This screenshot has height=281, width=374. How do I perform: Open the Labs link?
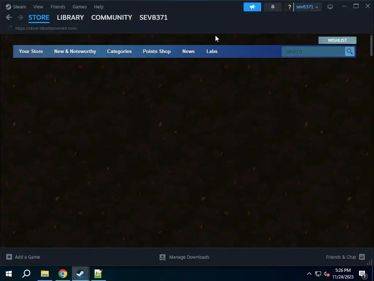tap(212, 51)
